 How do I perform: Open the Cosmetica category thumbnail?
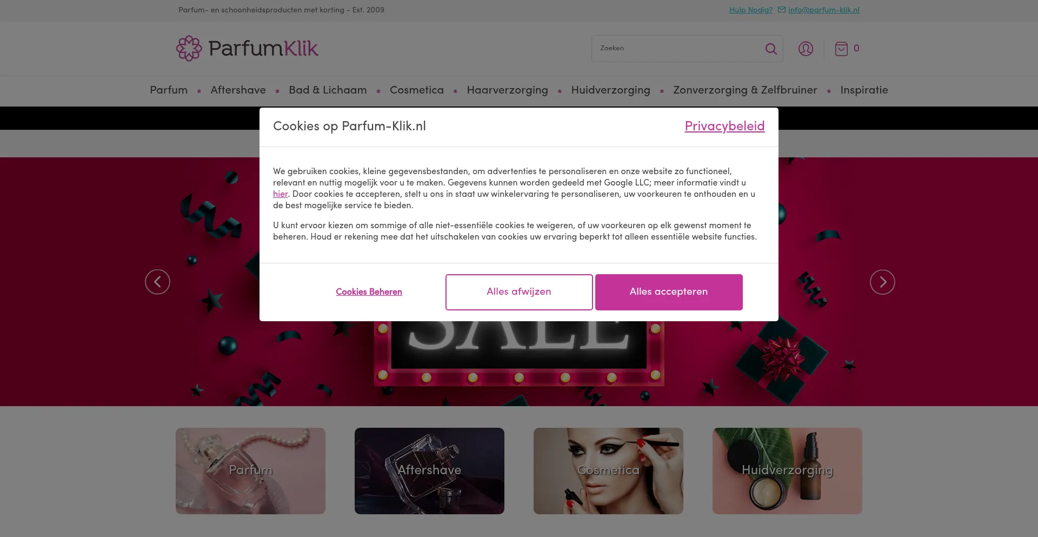[608, 471]
